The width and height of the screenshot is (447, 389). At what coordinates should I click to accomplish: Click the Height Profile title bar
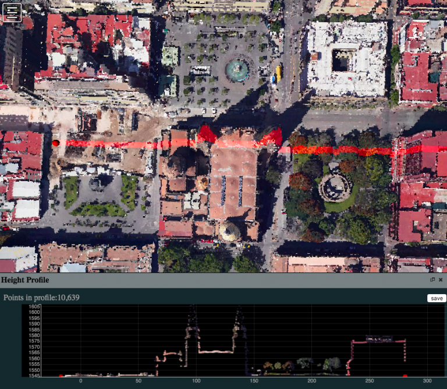click(x=223, y=280)
